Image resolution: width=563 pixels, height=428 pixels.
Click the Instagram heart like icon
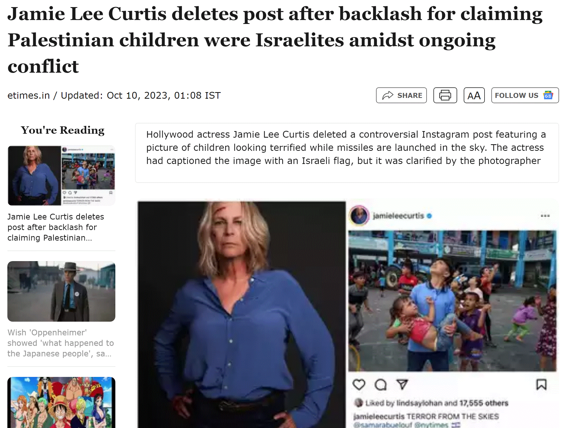[x=359, y=385]
